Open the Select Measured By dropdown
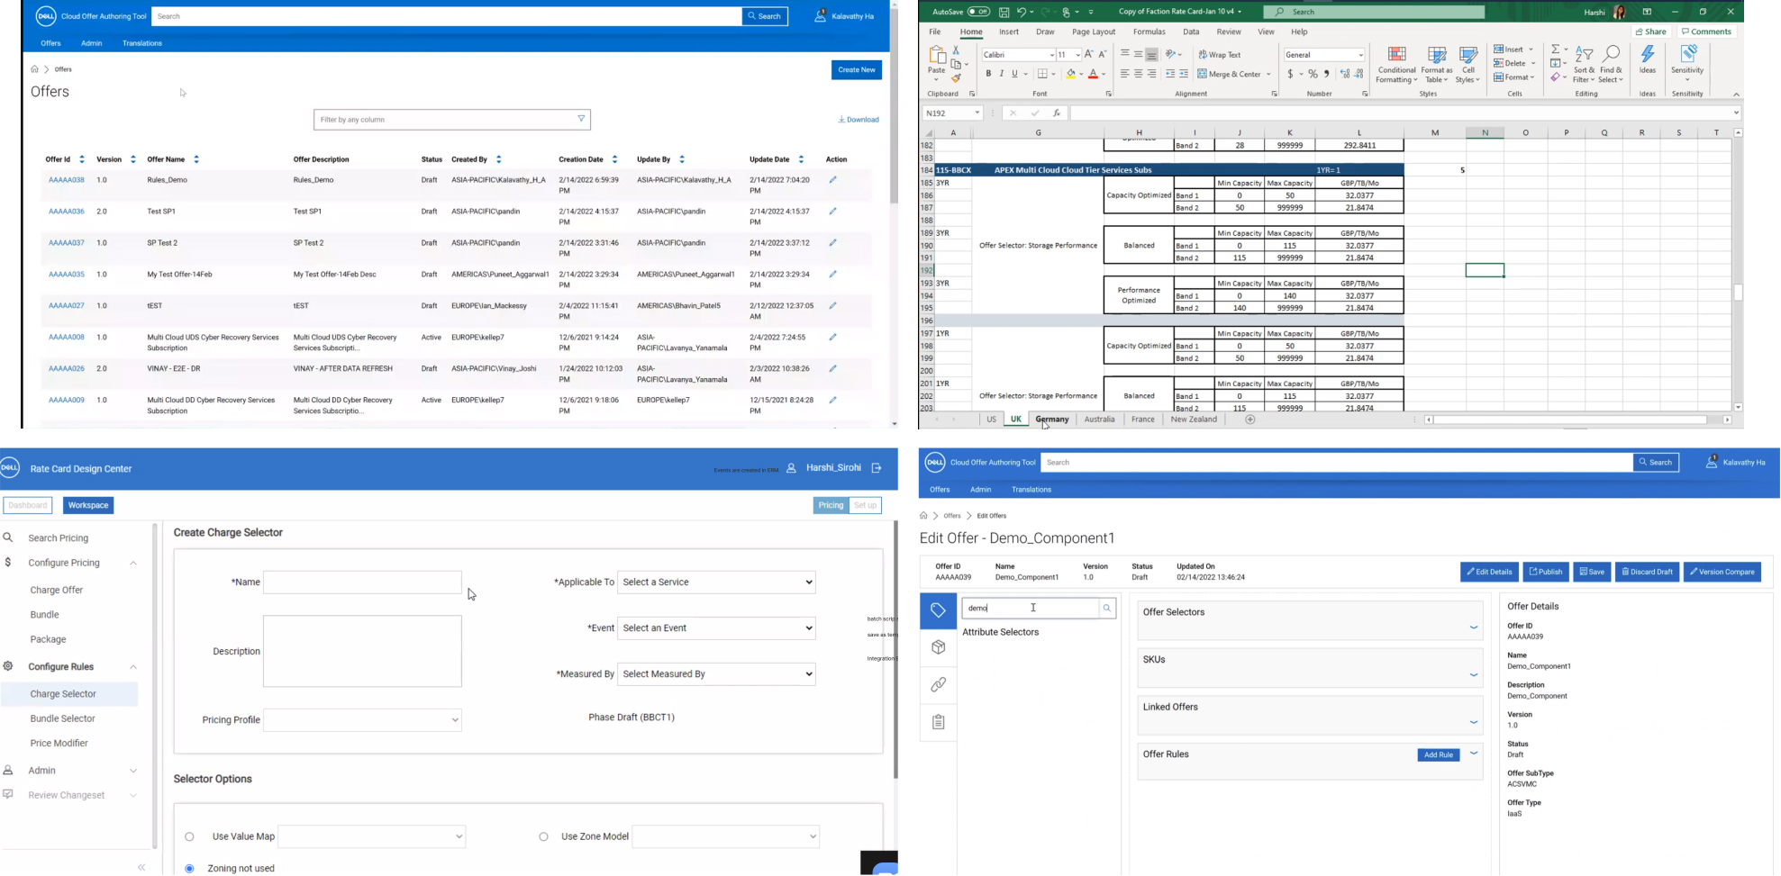 pos(716,674)
